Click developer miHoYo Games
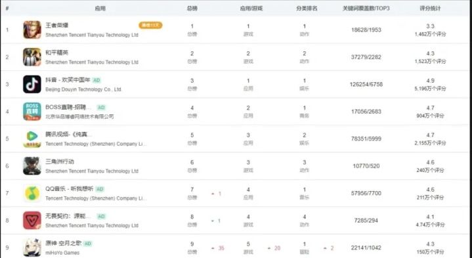This screenshot has height=258, width=472. tap(62, 253)
